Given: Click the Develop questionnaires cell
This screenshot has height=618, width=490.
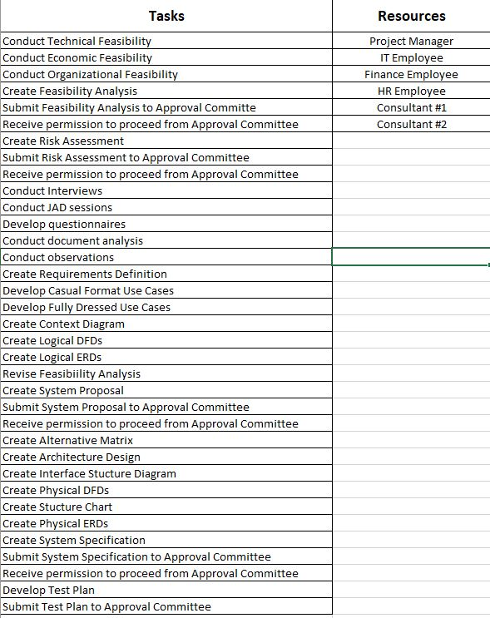Looking at the screenshot, I should pyautogui.click(x=166, y=224).
